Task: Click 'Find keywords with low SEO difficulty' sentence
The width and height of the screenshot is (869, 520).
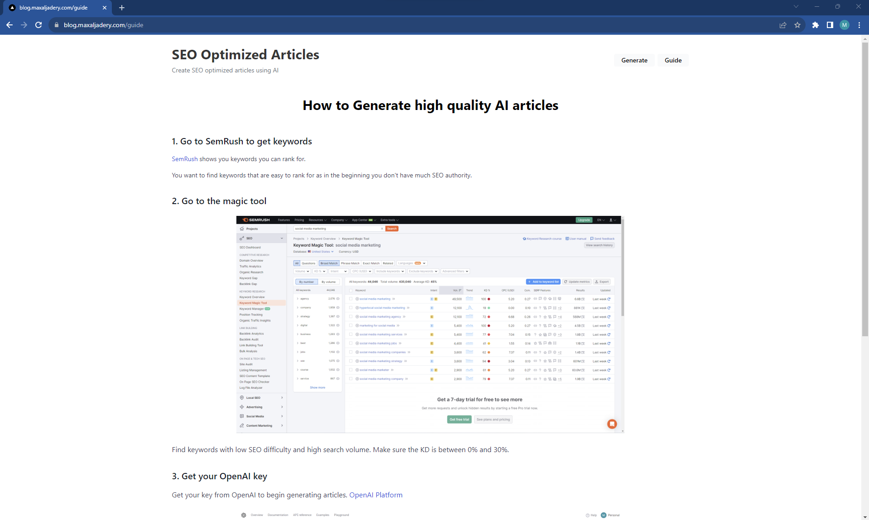Action: pos(340,449)
